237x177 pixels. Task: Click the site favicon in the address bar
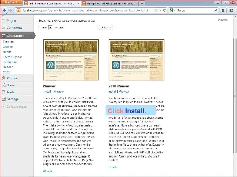tap(19, 10)
